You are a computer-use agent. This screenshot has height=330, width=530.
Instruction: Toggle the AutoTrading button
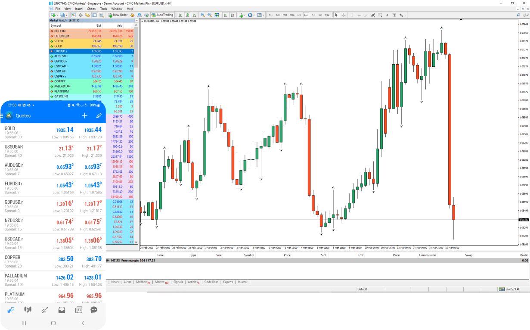tap(162, 15)
